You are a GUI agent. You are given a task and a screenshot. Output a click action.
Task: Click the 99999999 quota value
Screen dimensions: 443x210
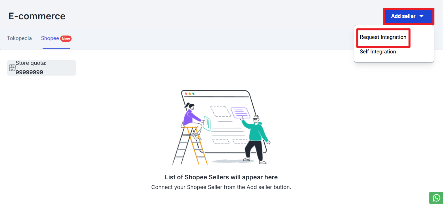click(x=29, y=72)
